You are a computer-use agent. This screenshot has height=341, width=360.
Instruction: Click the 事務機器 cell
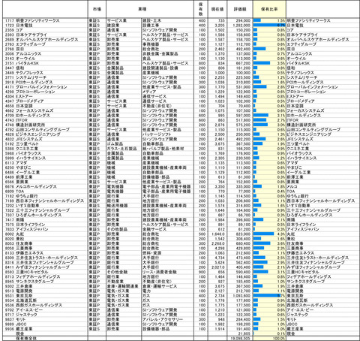pyautogui.click(x=167, y=44)
